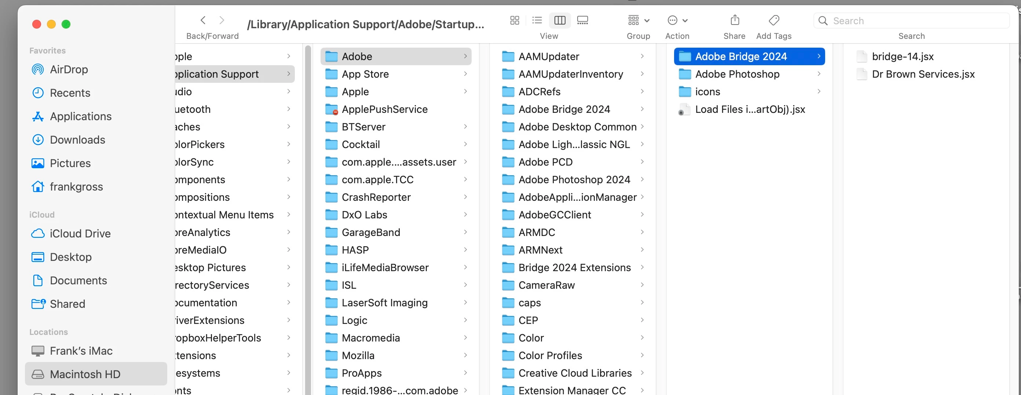Open the Group dropdown

[x=638, y=20]
